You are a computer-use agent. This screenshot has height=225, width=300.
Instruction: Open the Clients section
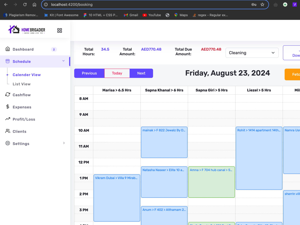(x=19, y=132)
